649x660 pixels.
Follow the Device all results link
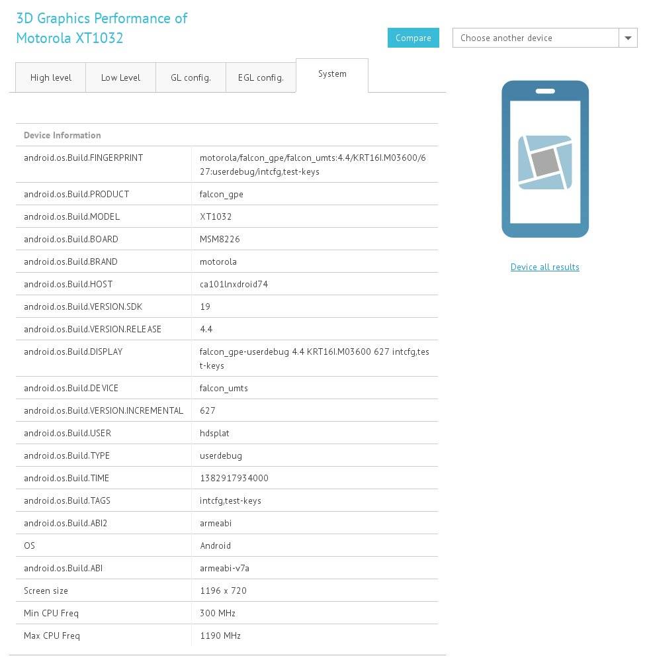point(544,267)
